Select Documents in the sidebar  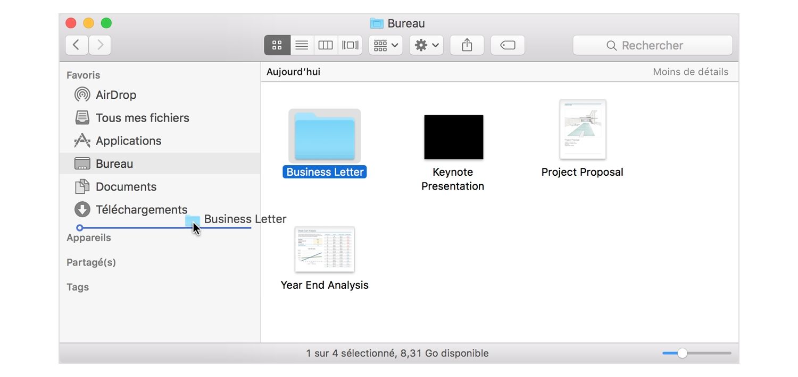pos(126,187)
